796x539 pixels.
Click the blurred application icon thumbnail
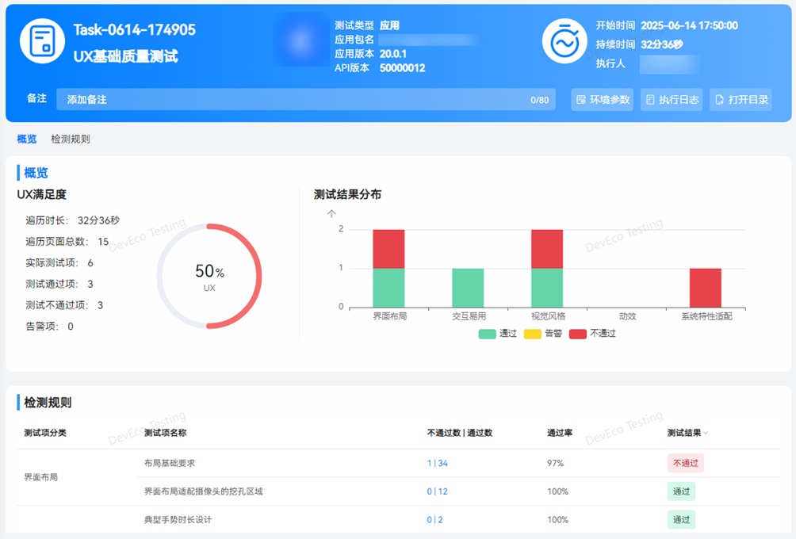302,43
